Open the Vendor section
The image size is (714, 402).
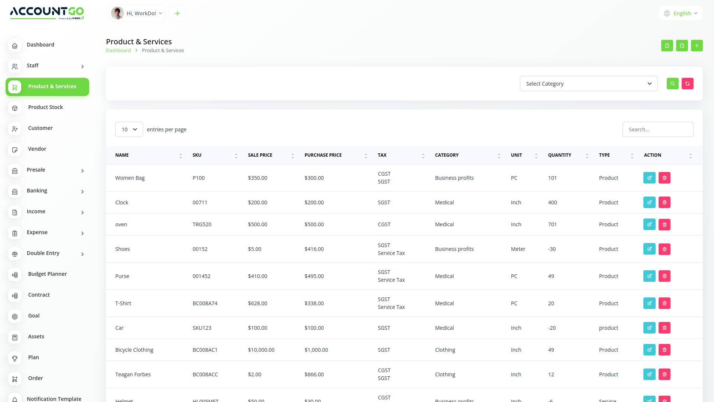[37, 149]
